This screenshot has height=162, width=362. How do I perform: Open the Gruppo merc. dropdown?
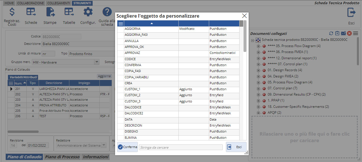click(97, 62)
